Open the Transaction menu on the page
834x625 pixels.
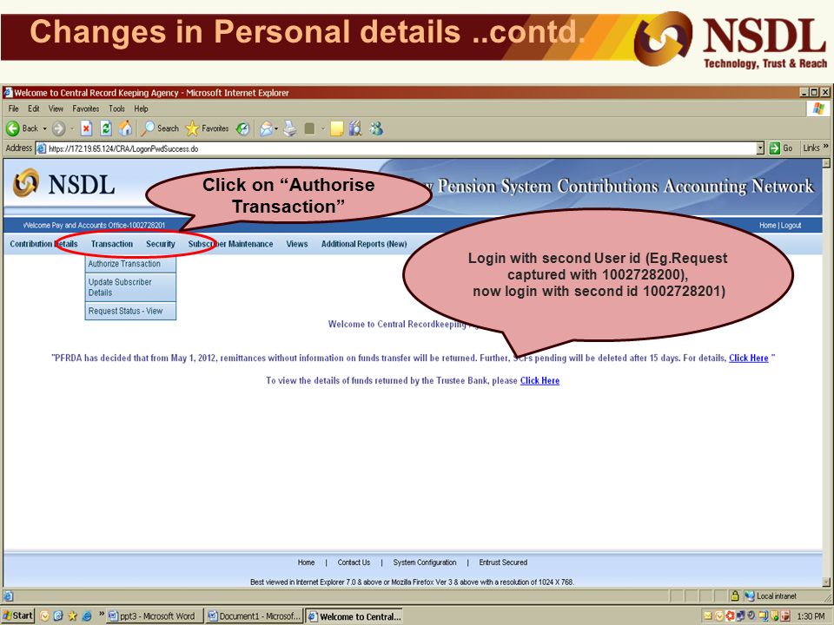coord(112,244)
